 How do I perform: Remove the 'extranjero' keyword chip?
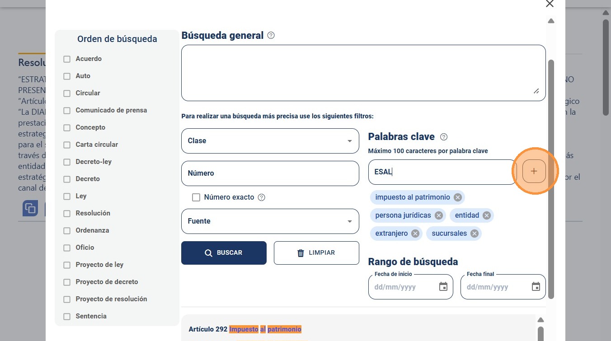415,234
